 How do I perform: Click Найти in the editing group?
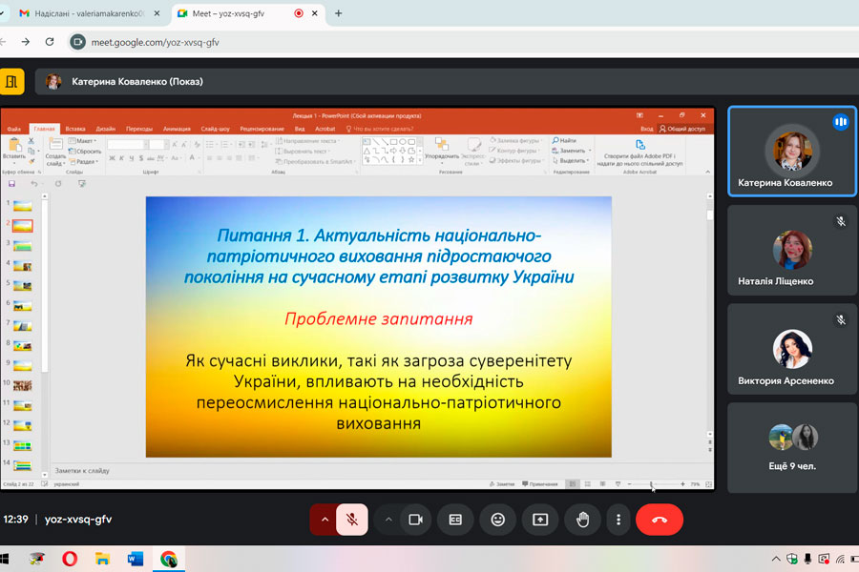tap(564, 141)
